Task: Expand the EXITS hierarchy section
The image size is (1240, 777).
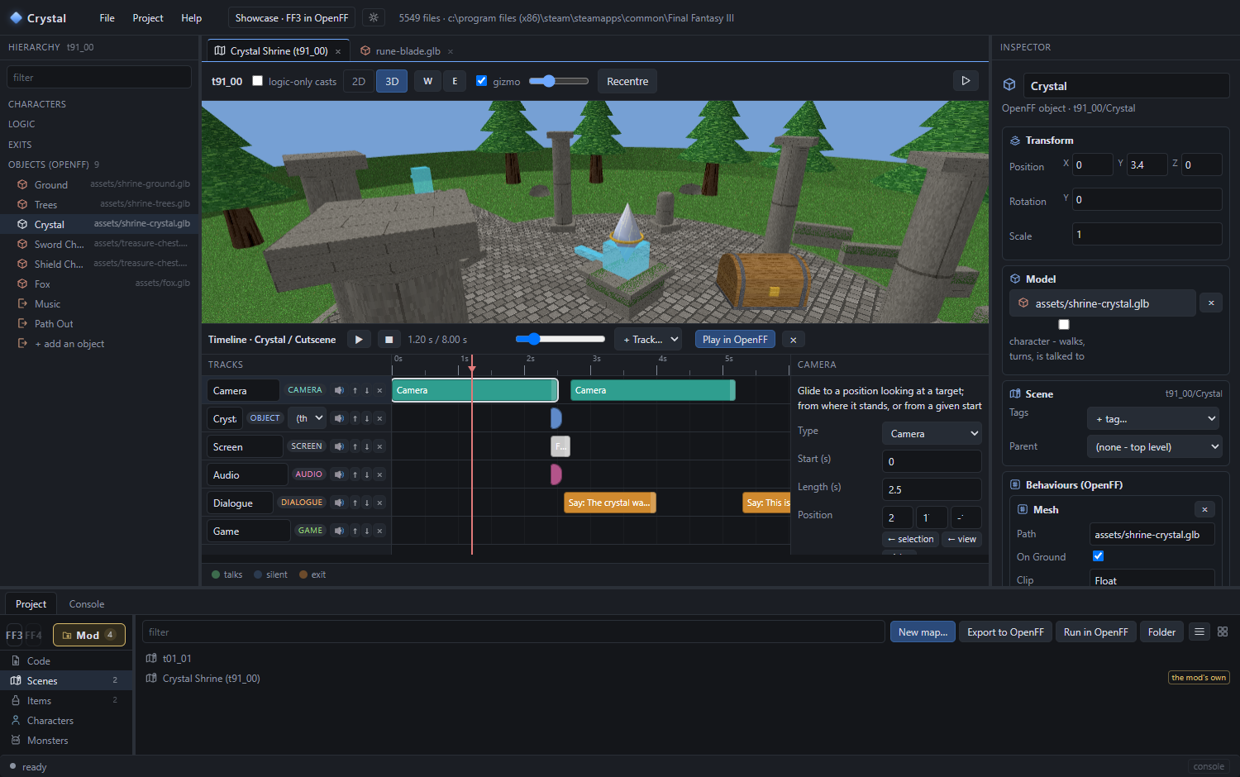Action: click(x=20, y=145)
